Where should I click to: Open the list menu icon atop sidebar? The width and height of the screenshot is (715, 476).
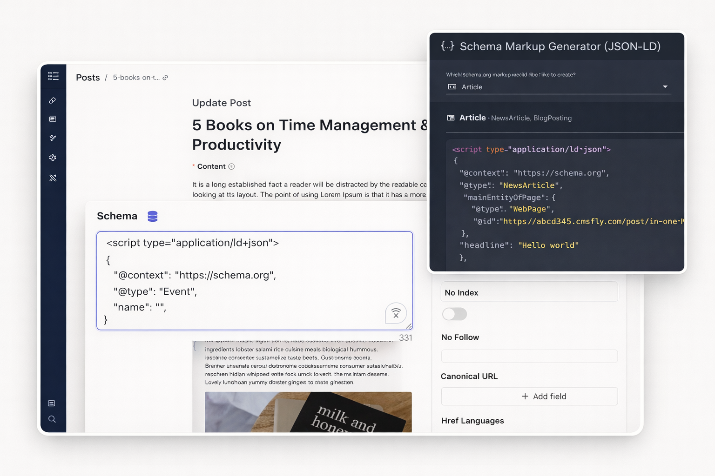pyautogui.click(x=53, y=76)
